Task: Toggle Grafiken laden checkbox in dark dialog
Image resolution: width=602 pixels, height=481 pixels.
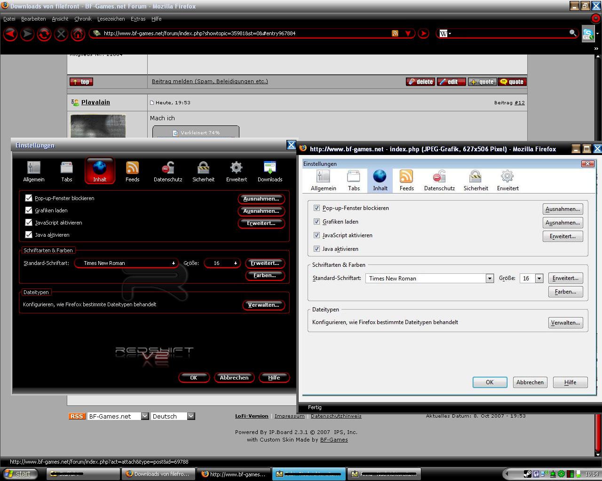Action: click(29, 210)
